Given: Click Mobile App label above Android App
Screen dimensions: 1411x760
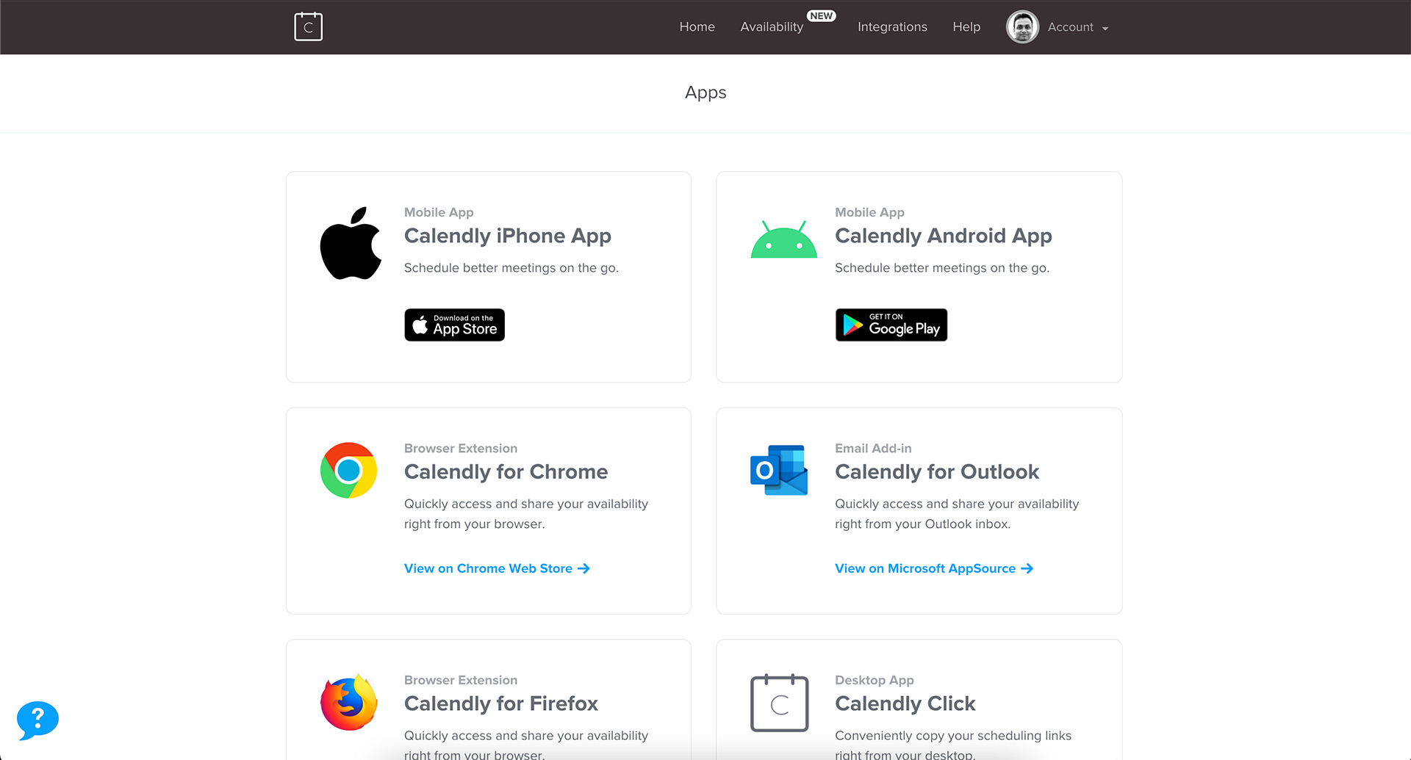Looking at the screenshot, I should (x=869, y=212).
